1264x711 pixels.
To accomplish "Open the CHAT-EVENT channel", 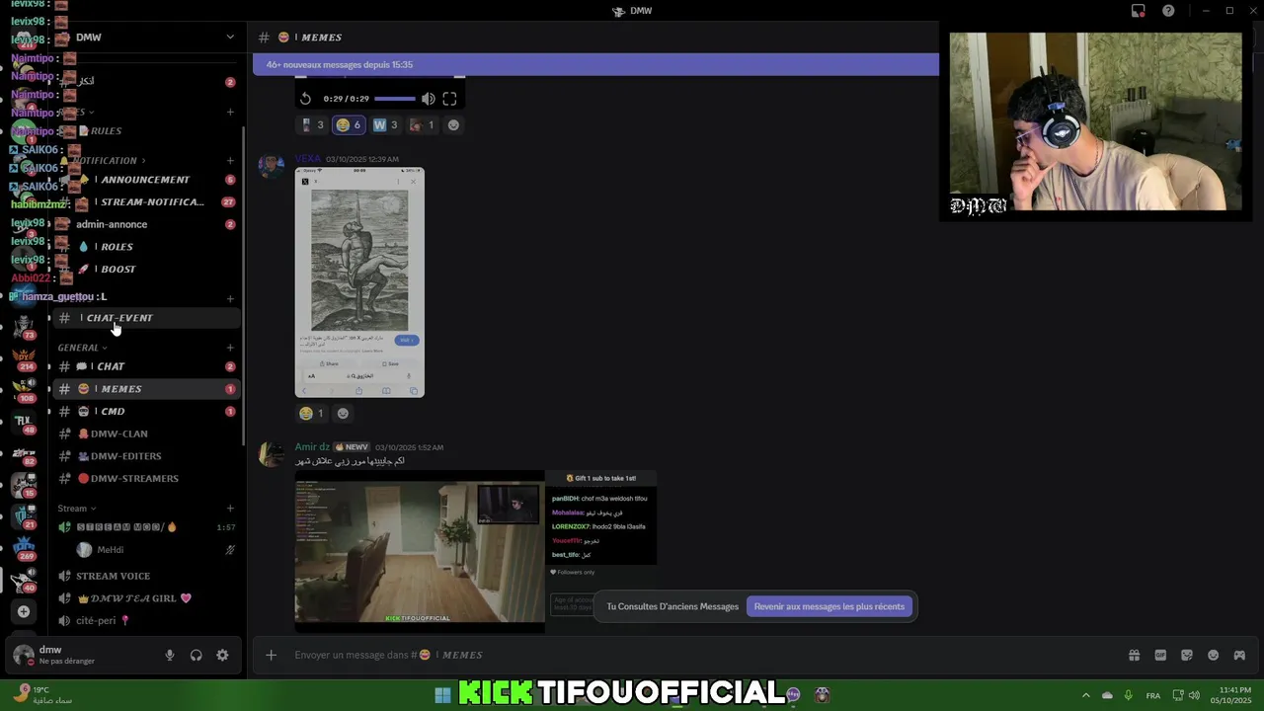I will click(147, 318).
